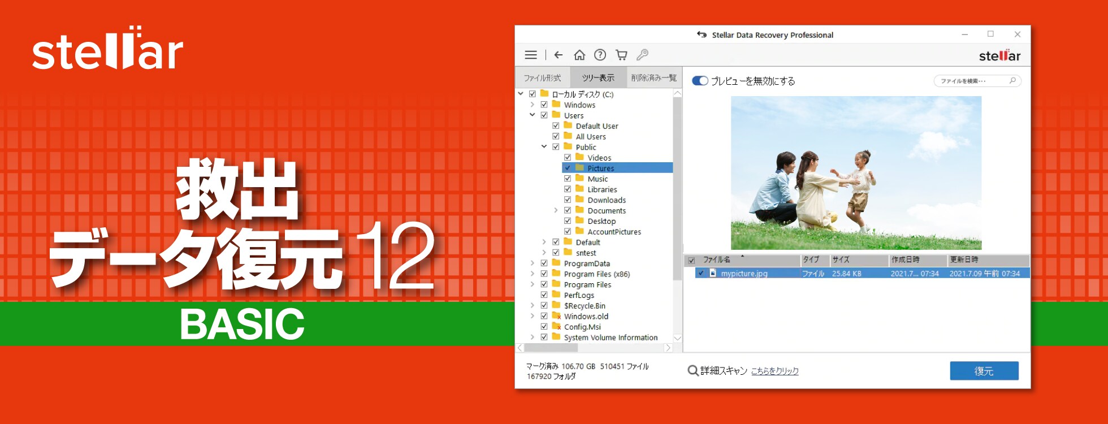The width and height of the screenshot is (1108, 424).
Task: Click the 詳細スキャン magnifier icon
Action: [x=693, y=371]
